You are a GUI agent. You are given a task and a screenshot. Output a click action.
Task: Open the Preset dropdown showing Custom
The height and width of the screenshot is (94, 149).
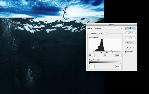pyautogui.click(x=107, y=29)
